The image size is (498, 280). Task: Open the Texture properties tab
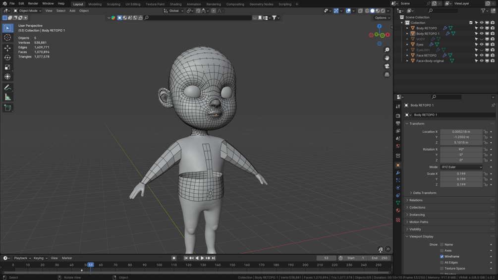398,220
